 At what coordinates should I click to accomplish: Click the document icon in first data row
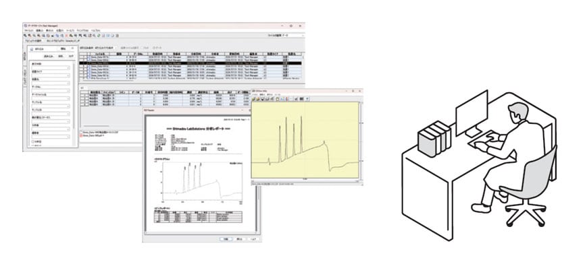point(89,57)
